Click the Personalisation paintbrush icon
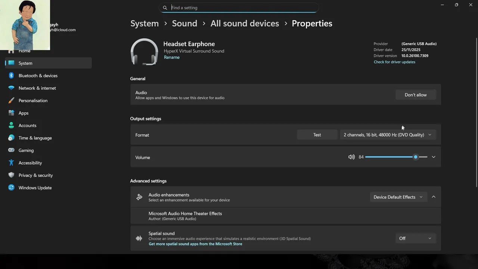Screen dimensions: 478x269 (x=11, y=101)
